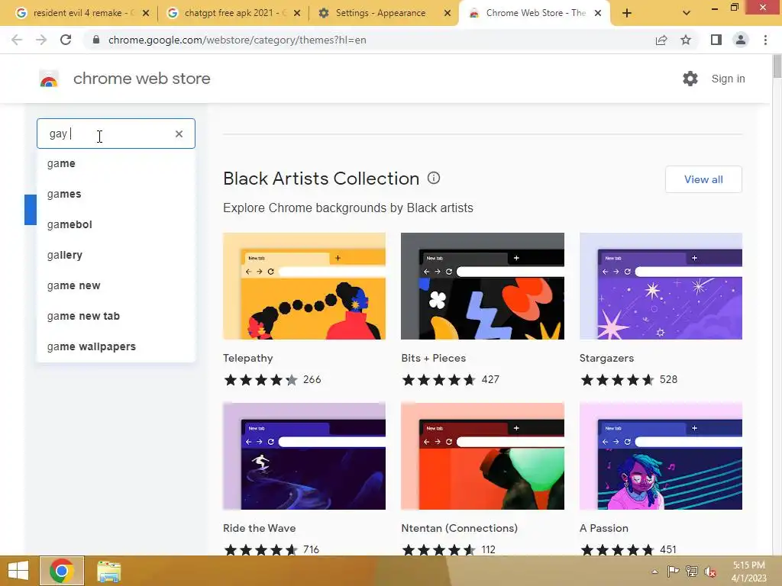This screenshot has height=586, width=782.
Task: Open the Windows Start button
Action: click(x=18, y=571)
